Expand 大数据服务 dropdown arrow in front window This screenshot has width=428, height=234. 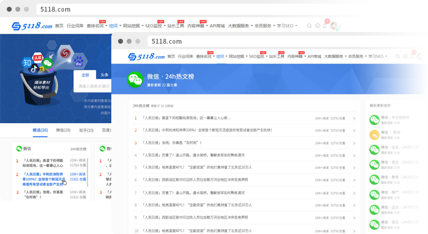[346, 56]
